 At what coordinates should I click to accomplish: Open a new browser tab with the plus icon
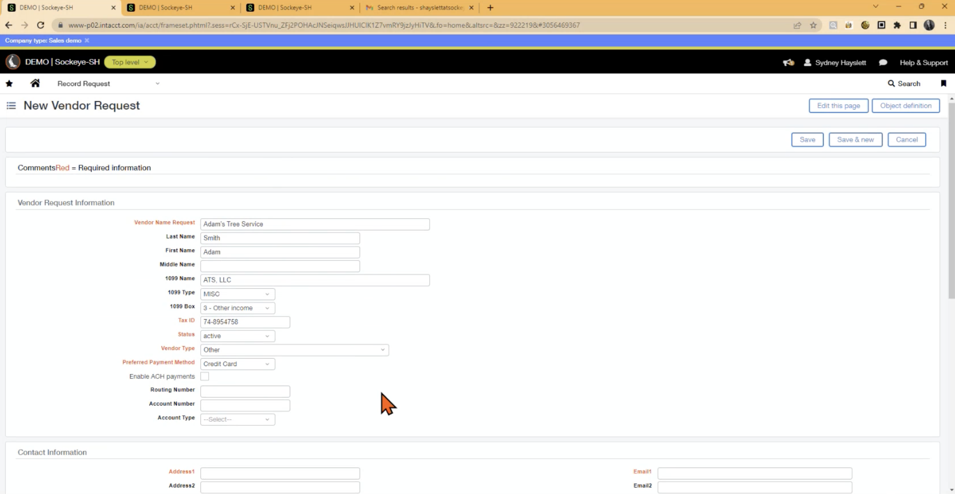click(x=490, y=8)
